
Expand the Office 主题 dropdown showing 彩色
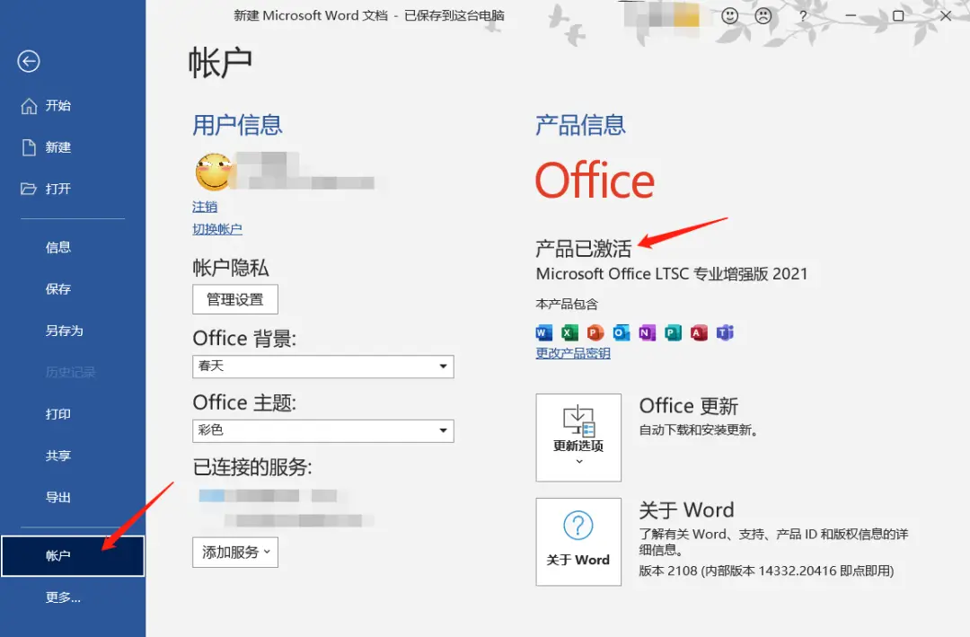click(x=323, y=431)
